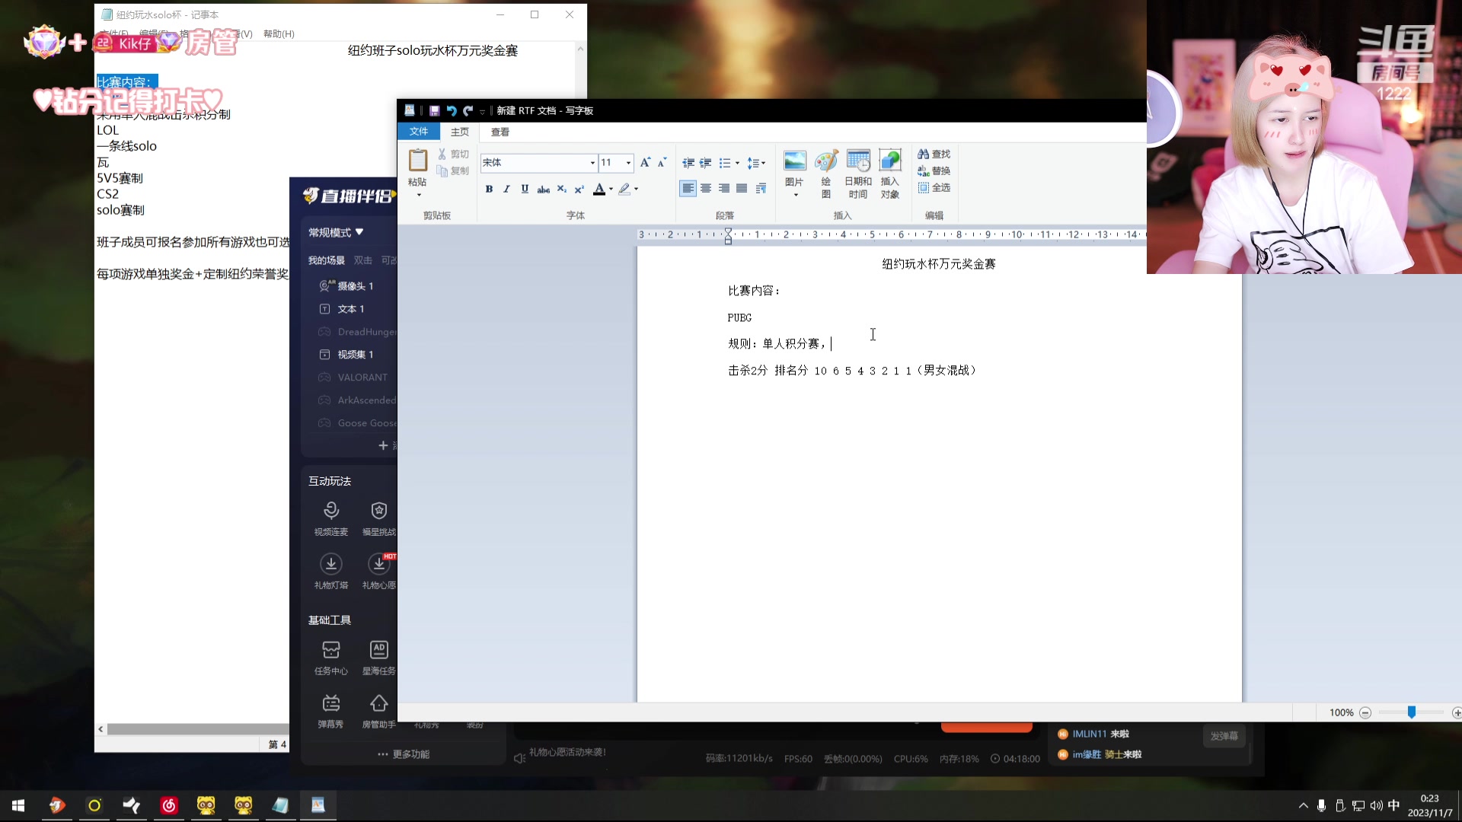Viewport: 1462px width, 822px height.
Task: Open 帮助(H) menu in Notepad
Action: click(279, 34)
